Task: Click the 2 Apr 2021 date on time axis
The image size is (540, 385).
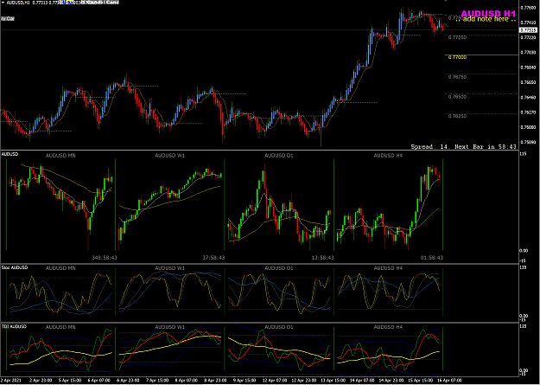Action: coord(10,380)
